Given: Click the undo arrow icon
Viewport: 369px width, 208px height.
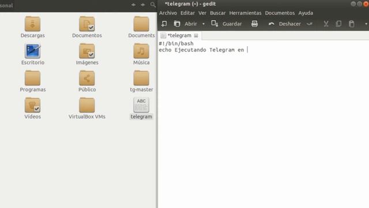Looking at the screenshot, I should pyautogui.click(x=272, y=24).
